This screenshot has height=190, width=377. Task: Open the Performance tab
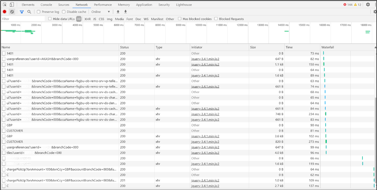(x=103, y=5)
